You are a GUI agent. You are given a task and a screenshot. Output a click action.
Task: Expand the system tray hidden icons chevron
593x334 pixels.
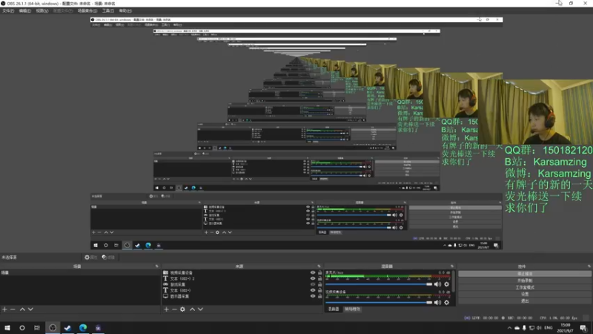tap(509, 328)
